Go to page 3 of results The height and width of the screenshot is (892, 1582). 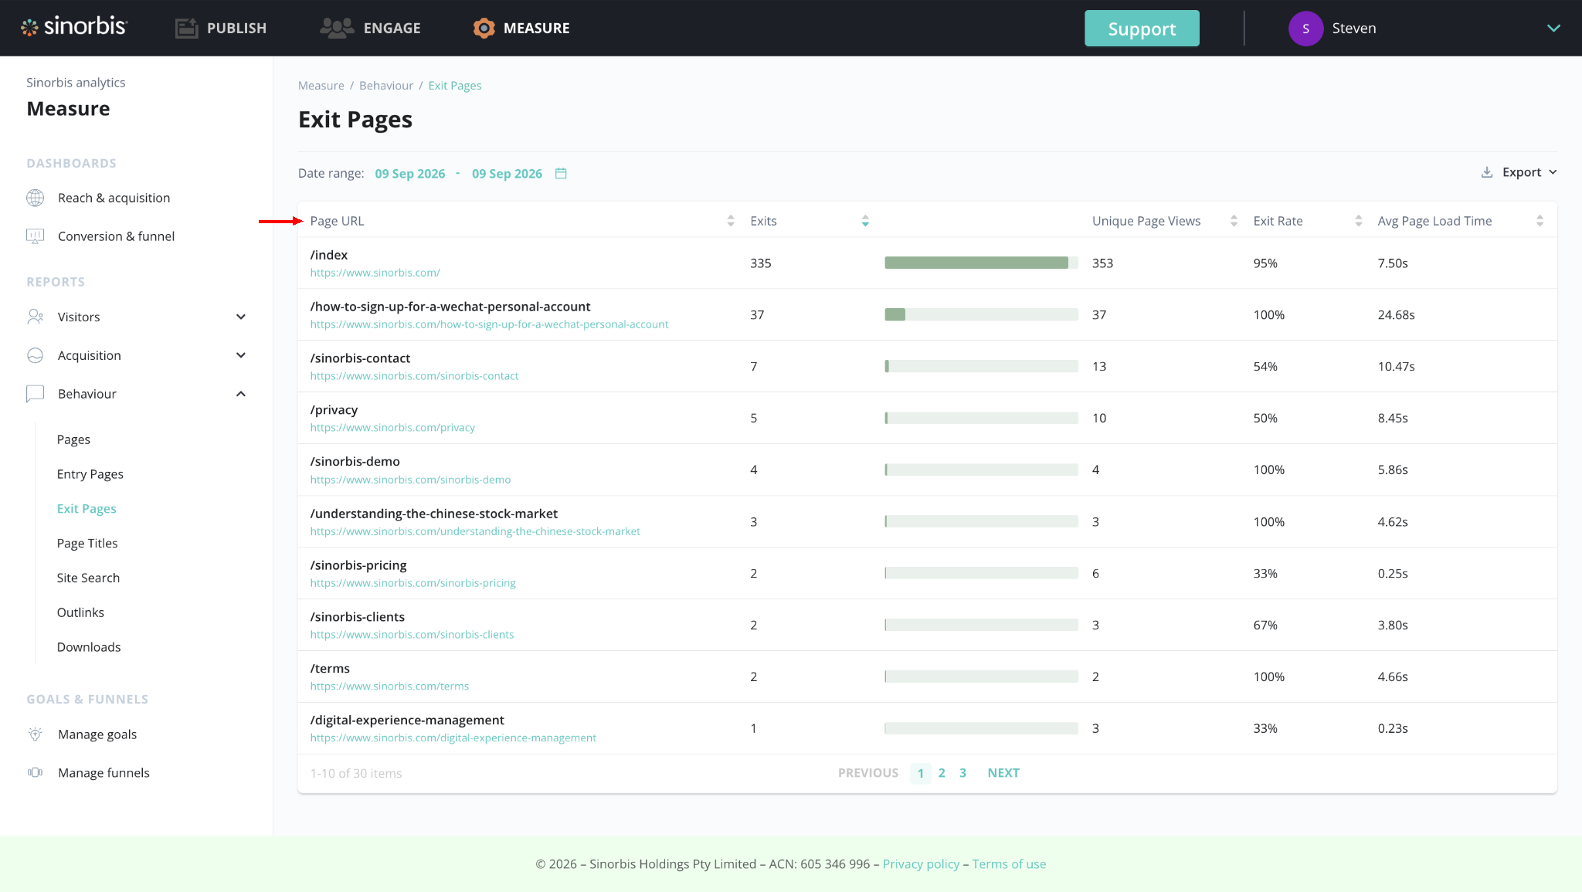point(962,773)
